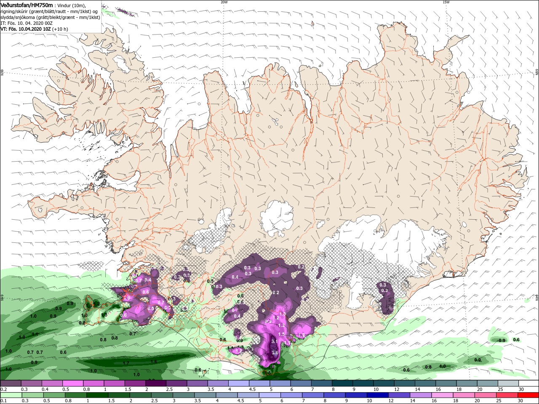Pick the dark mauve 0.2 snow scale swatch
The image size is (539, 404).
(x=11, y=383)
